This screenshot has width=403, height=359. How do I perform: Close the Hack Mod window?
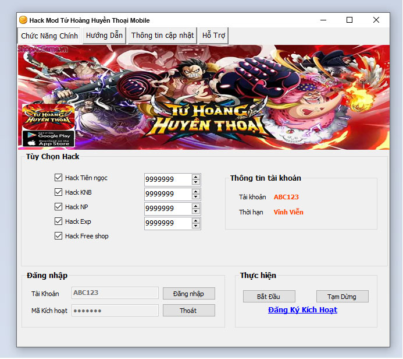tap(376, 20)
